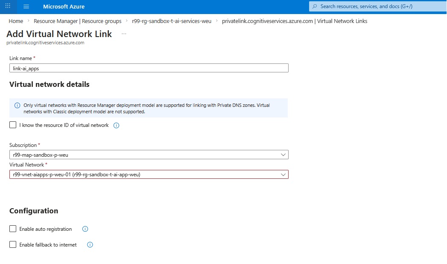Click the info icon in the blue notice banner
Viewport: 447px width, 264px height.
(18, 106)
